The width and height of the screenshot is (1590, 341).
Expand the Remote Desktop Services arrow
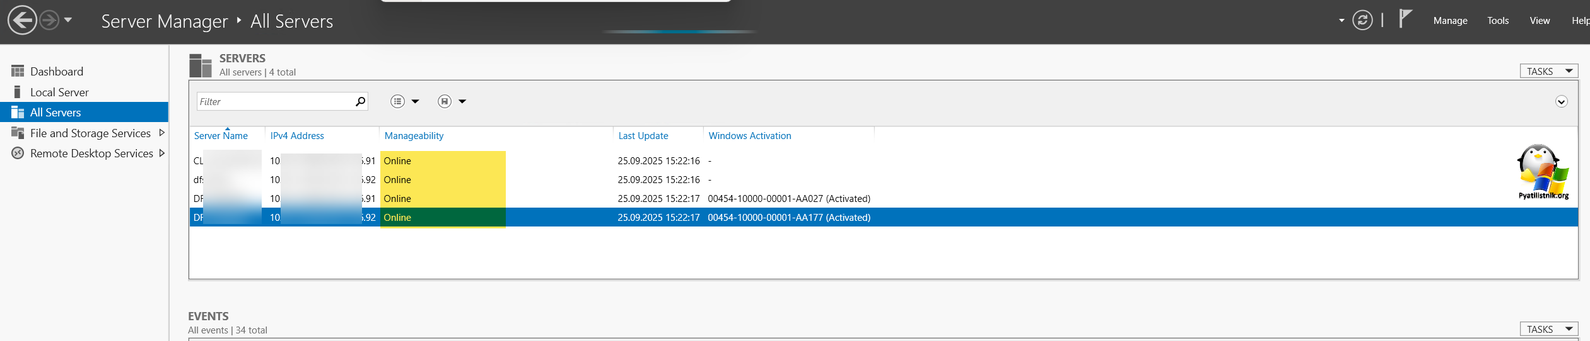pos(161,153)
